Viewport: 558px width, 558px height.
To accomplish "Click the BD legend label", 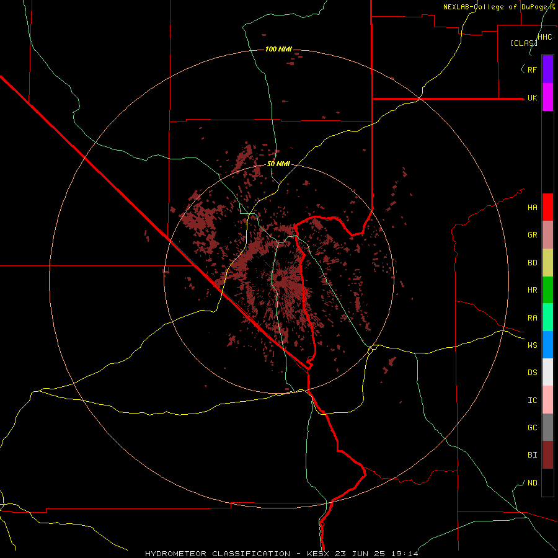I will tap(533, 263).
